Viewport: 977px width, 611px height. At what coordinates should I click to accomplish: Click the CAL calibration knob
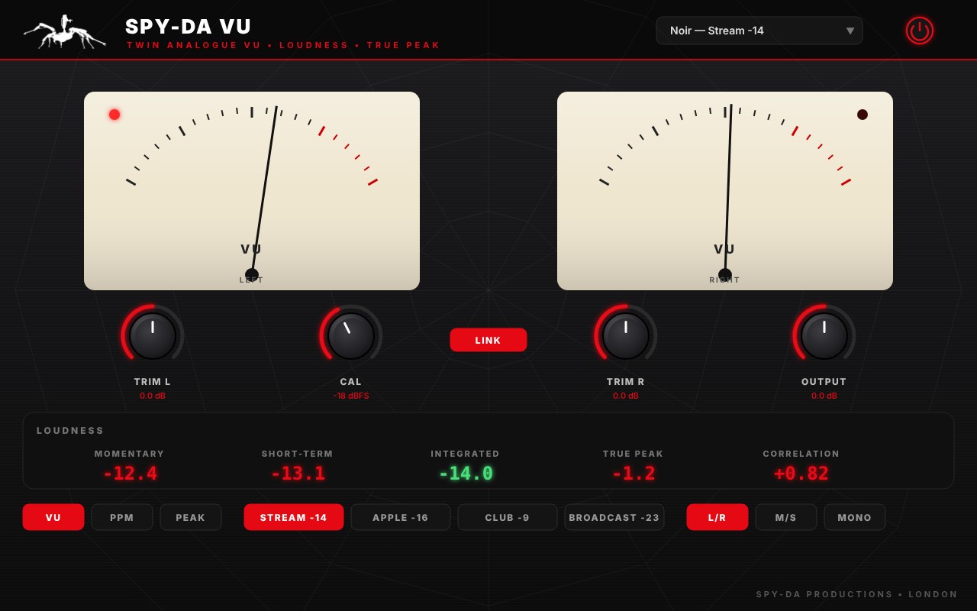tap(351, 336)
